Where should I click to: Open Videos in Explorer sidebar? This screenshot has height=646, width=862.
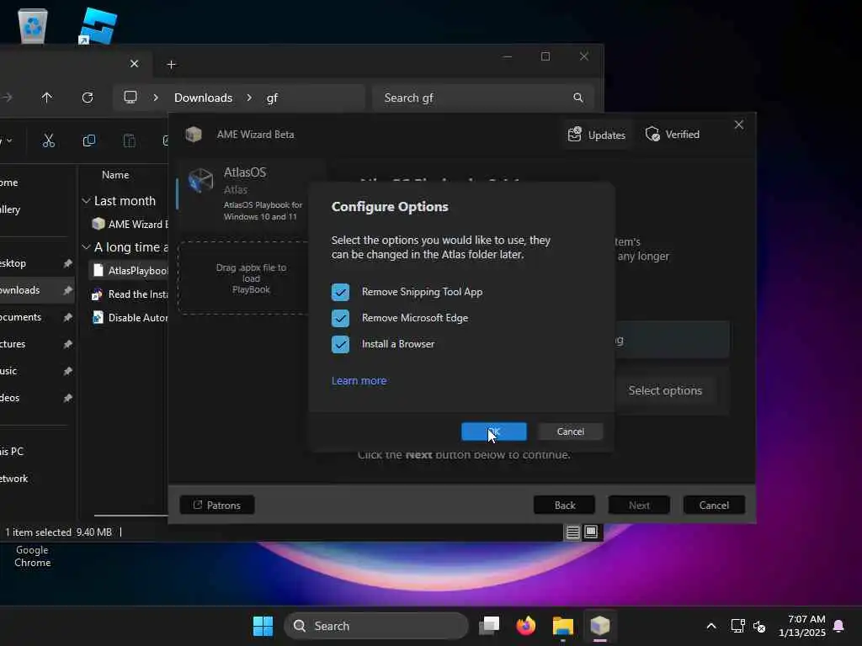tap(10, 398)
